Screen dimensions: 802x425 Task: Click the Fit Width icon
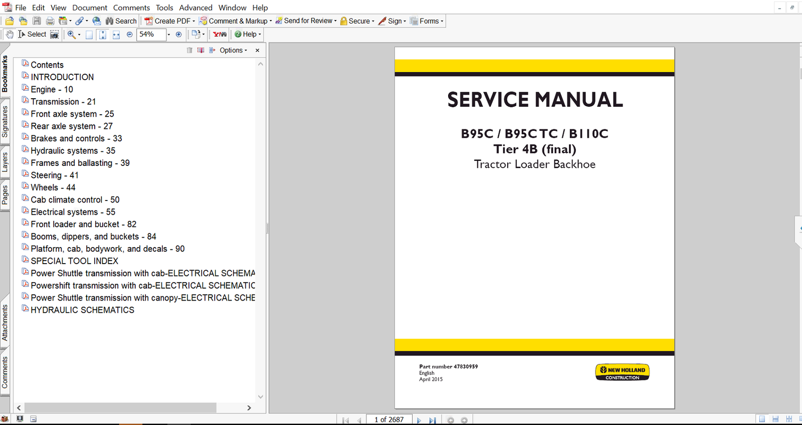point(116,35)
